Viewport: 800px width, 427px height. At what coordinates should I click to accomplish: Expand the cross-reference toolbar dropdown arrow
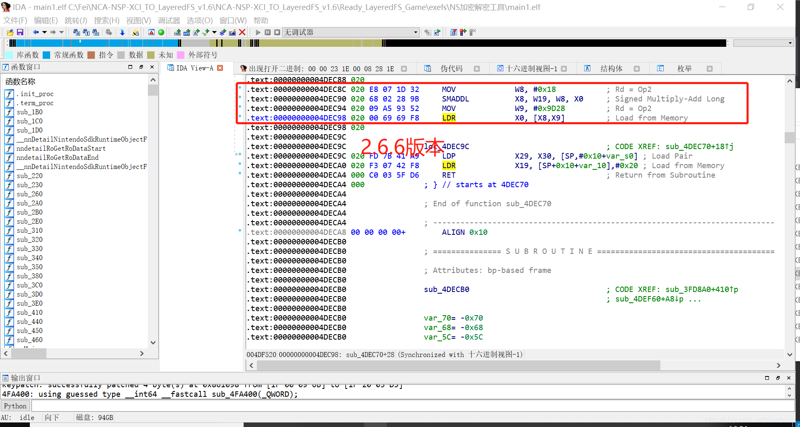[214, 32]
